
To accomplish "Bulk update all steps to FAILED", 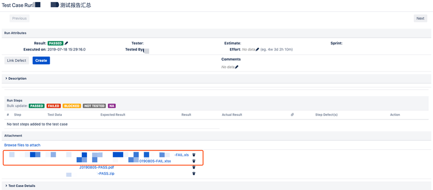I will [54, 106].
